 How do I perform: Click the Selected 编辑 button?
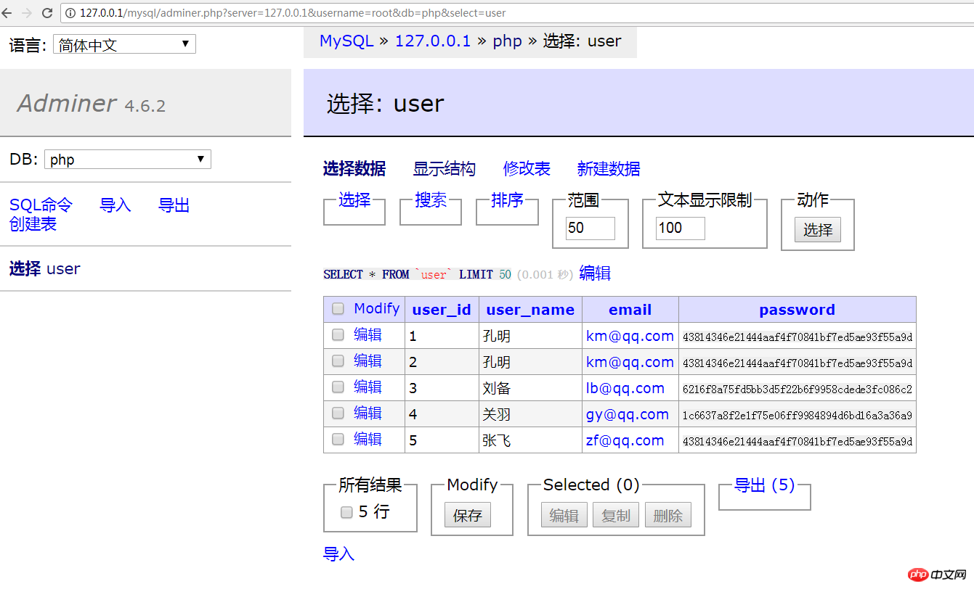coord(564,515)
